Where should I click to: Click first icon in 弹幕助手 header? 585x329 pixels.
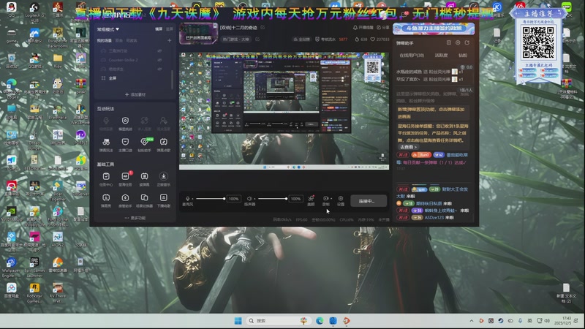coord(449,43)
